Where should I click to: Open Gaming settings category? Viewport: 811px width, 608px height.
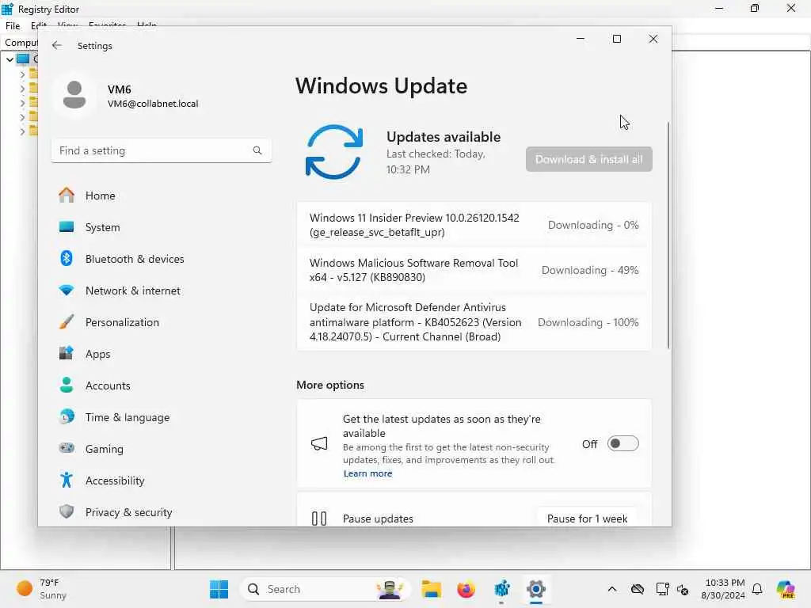point(104,449)
